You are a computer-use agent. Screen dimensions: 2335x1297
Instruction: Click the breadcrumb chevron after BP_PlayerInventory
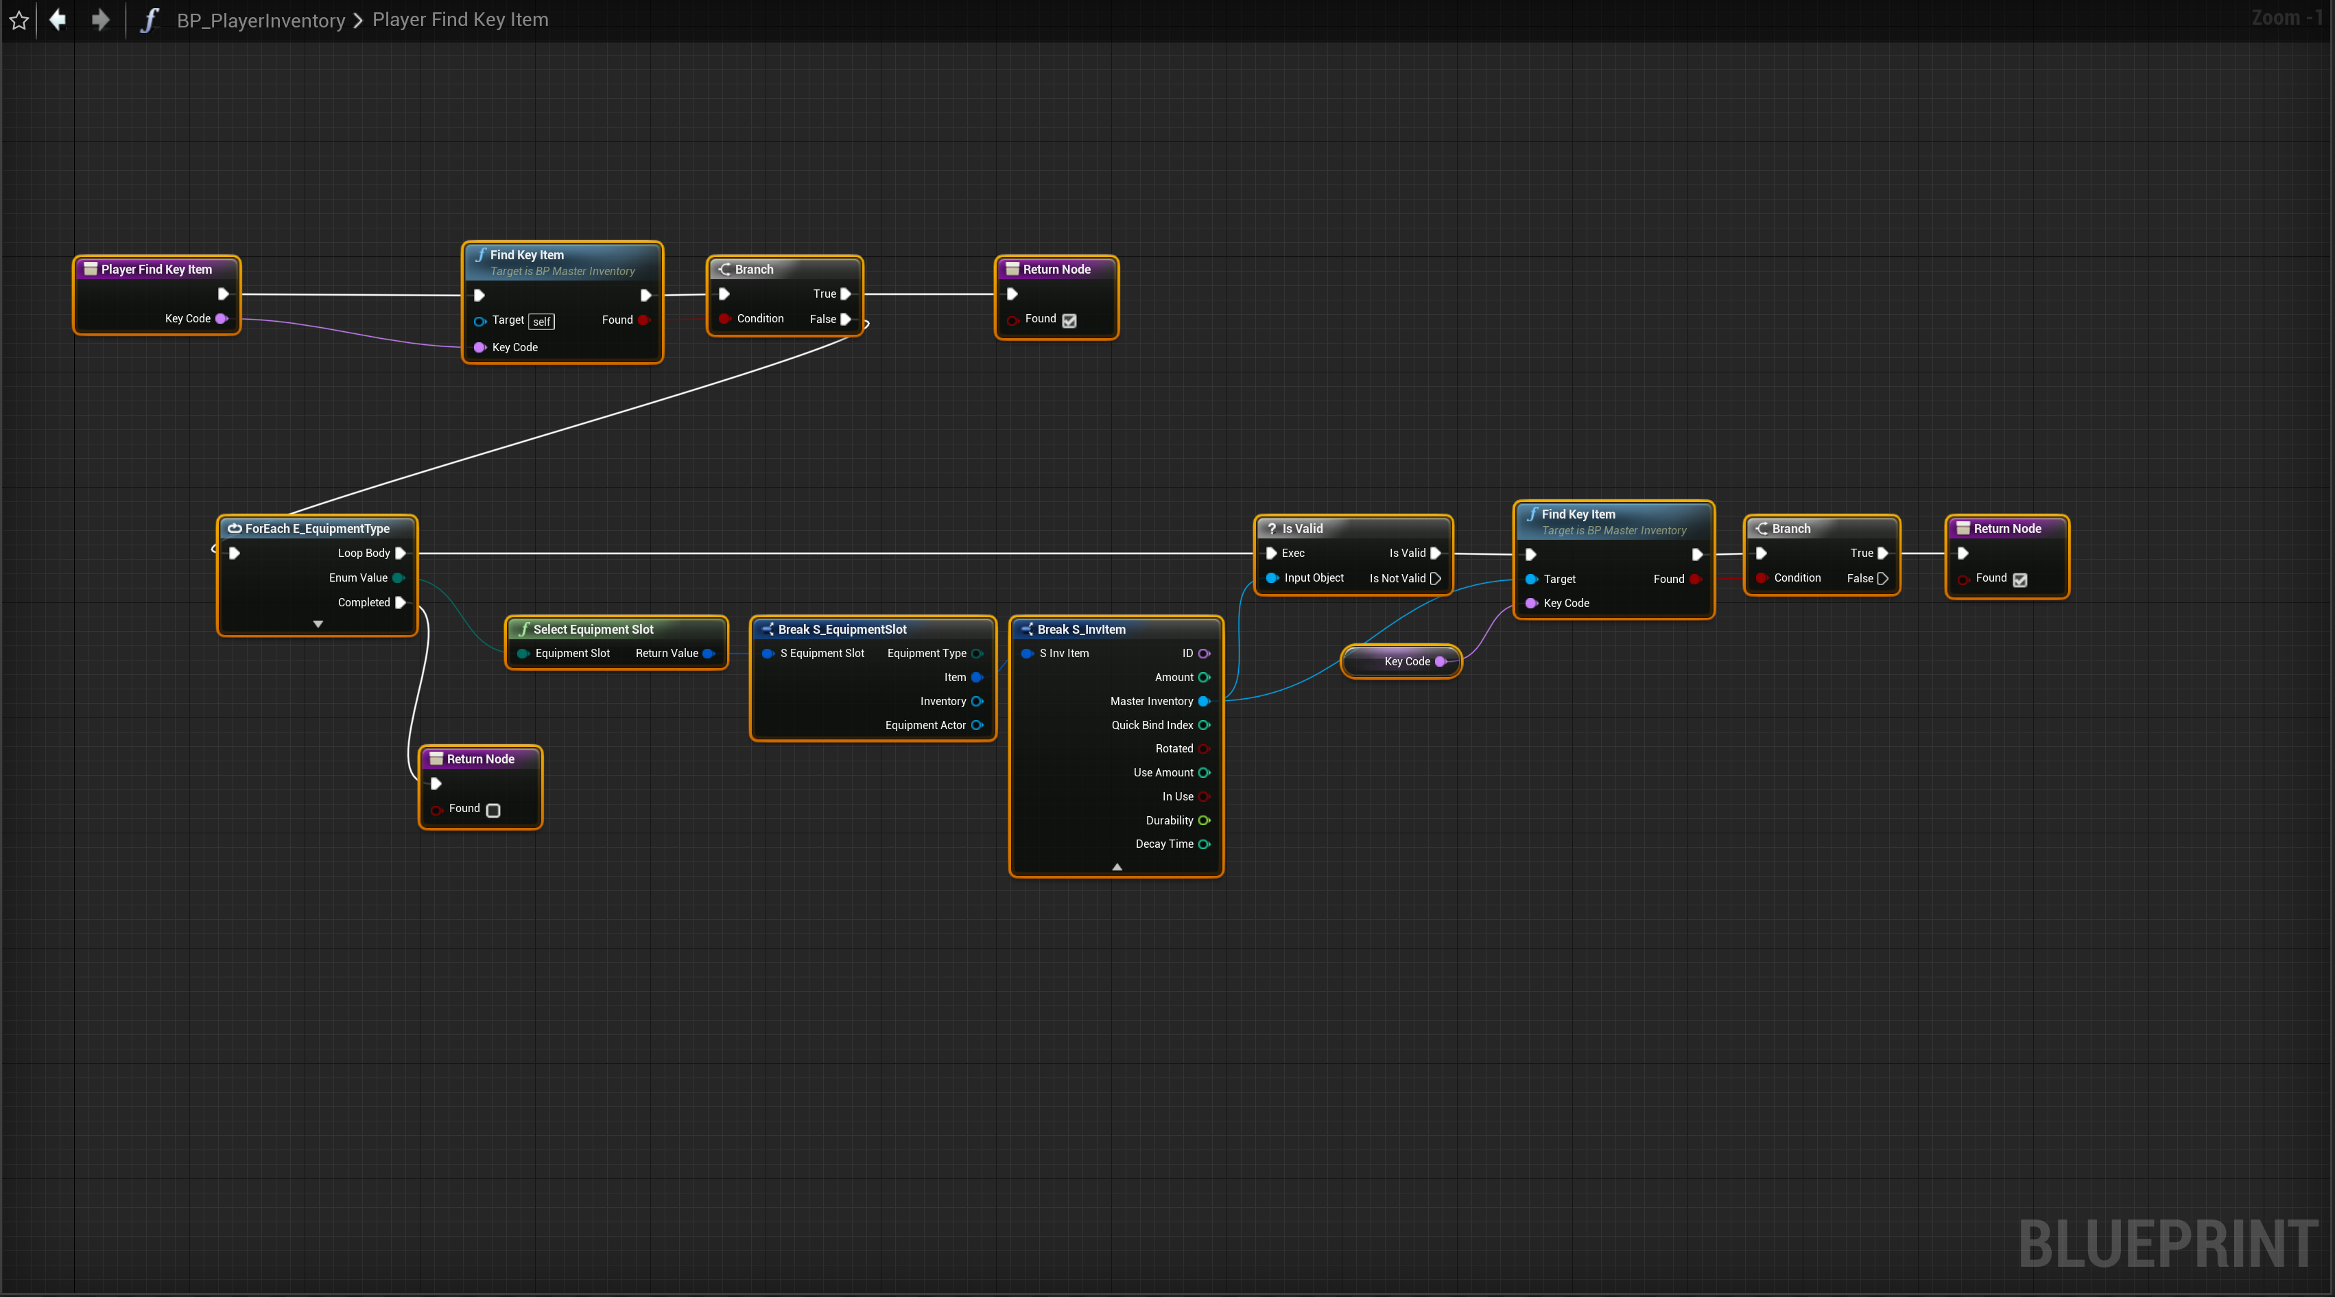pos(358,20)
